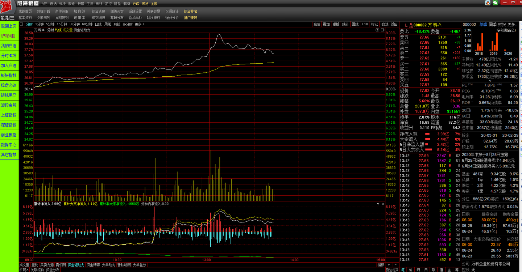Open 更多 in the financial info panel
Image resolution: width=522 pixels, height=272 pixels.
pos(513,25)
